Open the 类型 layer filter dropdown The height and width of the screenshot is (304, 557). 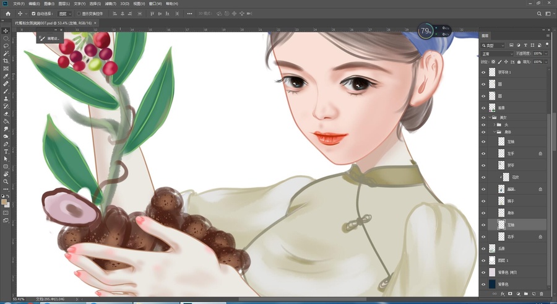coord(493,46)
